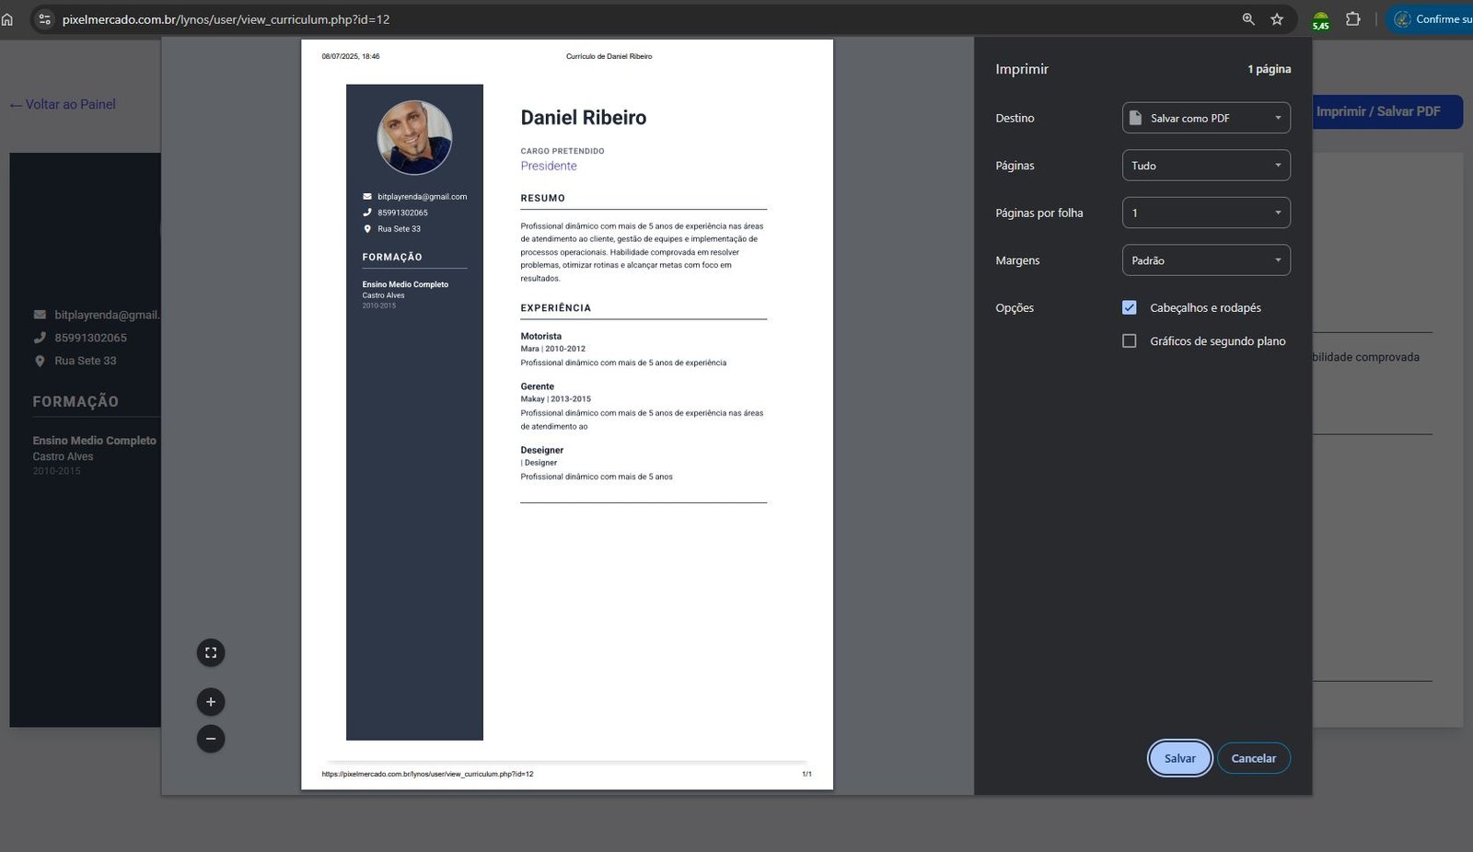Cancel the print dialog

pyautogui.click(x=1253, y=758)
